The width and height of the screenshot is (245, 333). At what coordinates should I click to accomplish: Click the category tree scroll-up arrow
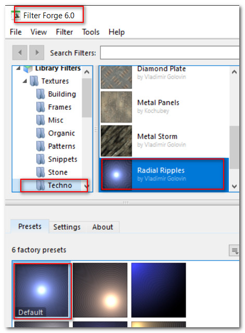(x=87, y=72)
